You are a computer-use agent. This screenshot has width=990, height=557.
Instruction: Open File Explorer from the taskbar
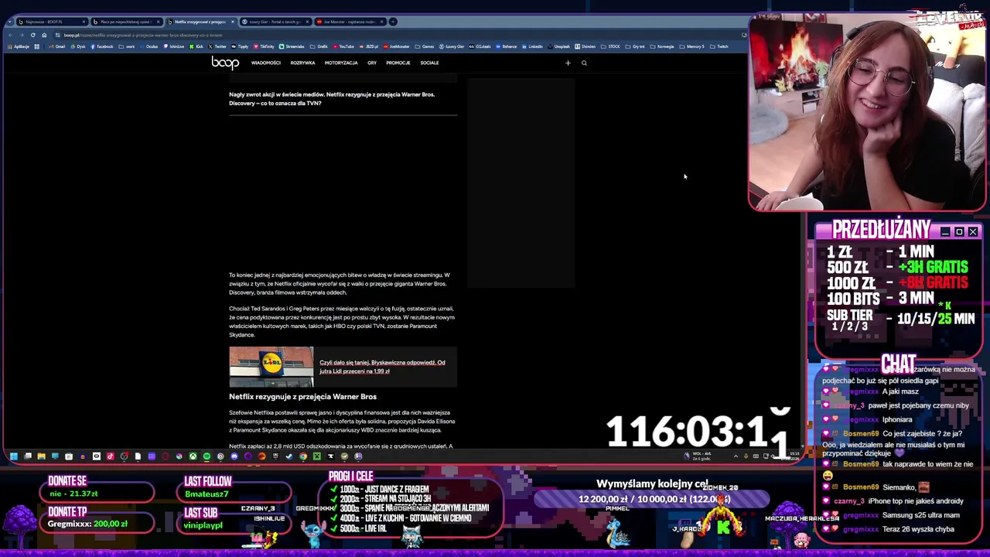pyautogui.click(x=41, y=456)
